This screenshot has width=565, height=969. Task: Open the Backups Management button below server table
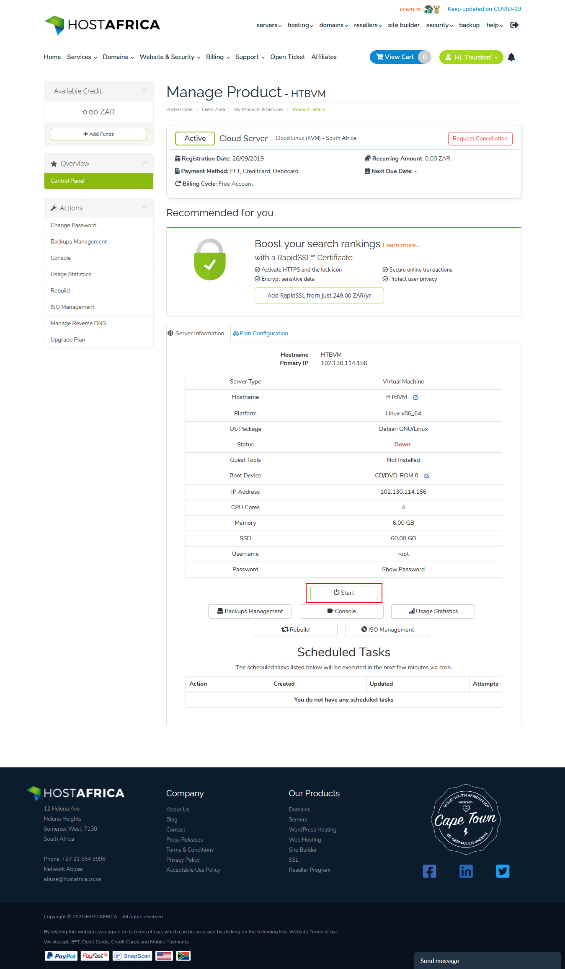click(250, 611)
